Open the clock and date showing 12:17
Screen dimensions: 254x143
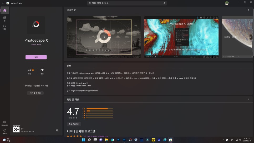247,140
